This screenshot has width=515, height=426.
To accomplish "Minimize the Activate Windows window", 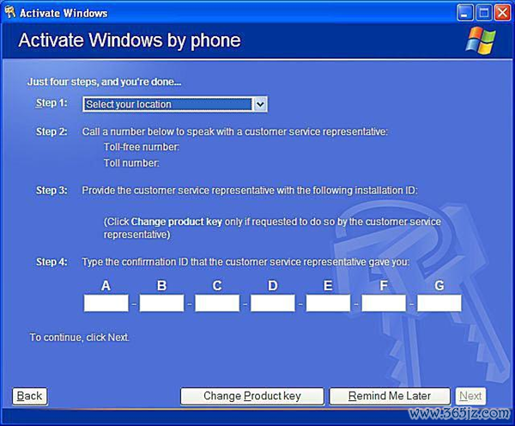I will tap(464, 13).
